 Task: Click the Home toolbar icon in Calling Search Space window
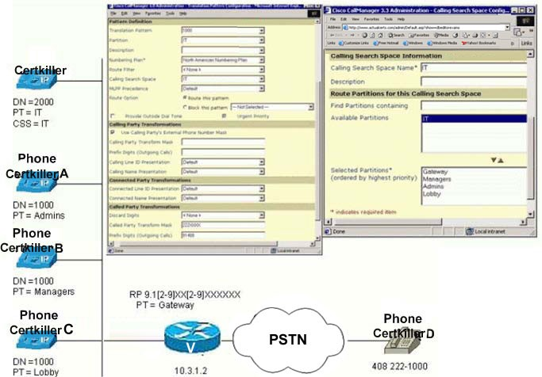[380, 35]
